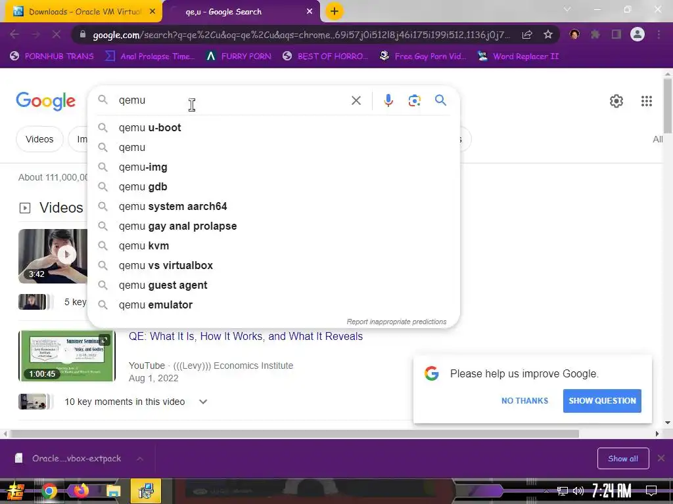Viewport: 673px width, 504px height.
Task: Open File Explorer from the taskbar
Action: click(x=113, y=491)
